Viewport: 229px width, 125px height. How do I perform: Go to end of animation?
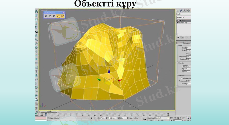point(184,118)
